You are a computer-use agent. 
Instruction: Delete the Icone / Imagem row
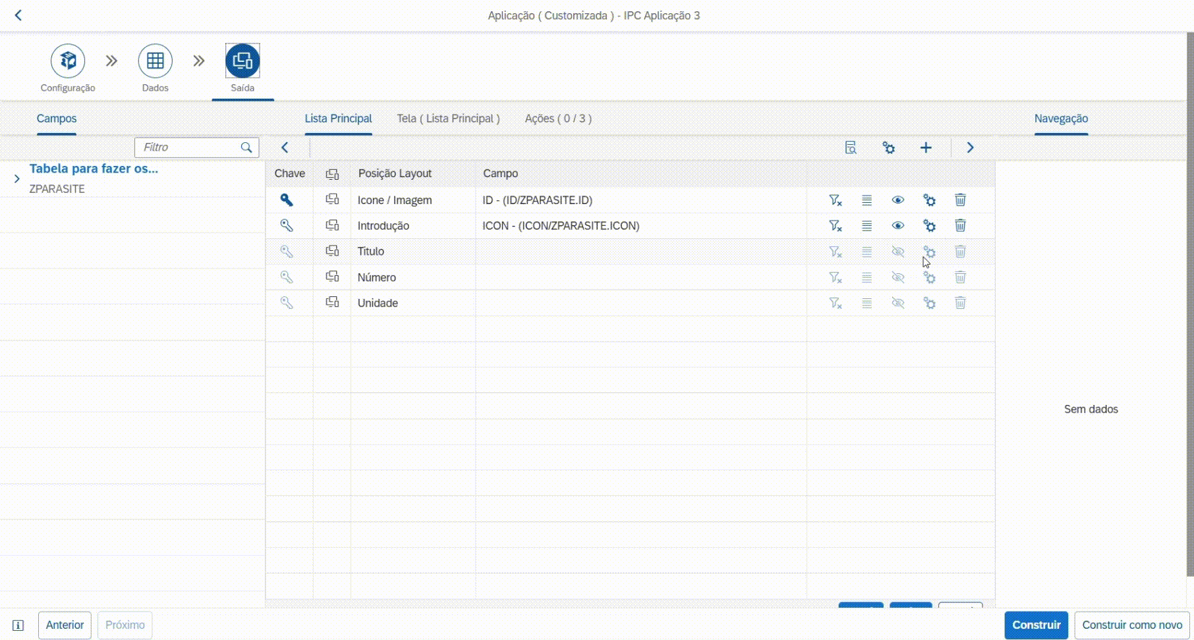tap(960, 200)
